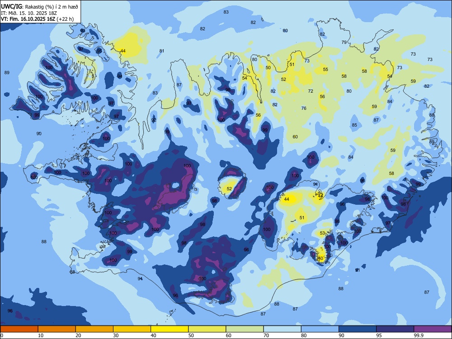Screen dimensions: 452x339
Task: Select the map value '92'
Action: tap(154, 120)
